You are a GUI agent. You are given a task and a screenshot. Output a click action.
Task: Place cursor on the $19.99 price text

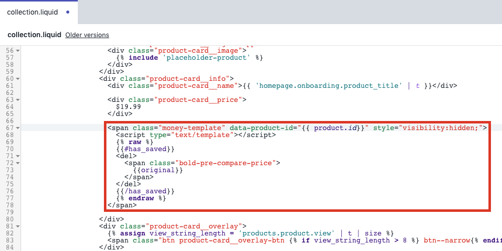click(128, 107)
